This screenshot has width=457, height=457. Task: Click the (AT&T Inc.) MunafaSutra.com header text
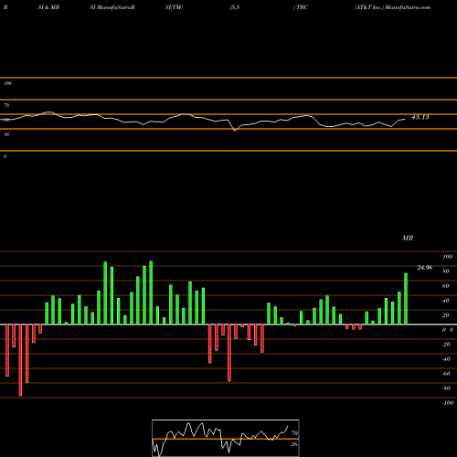[393, 7]
